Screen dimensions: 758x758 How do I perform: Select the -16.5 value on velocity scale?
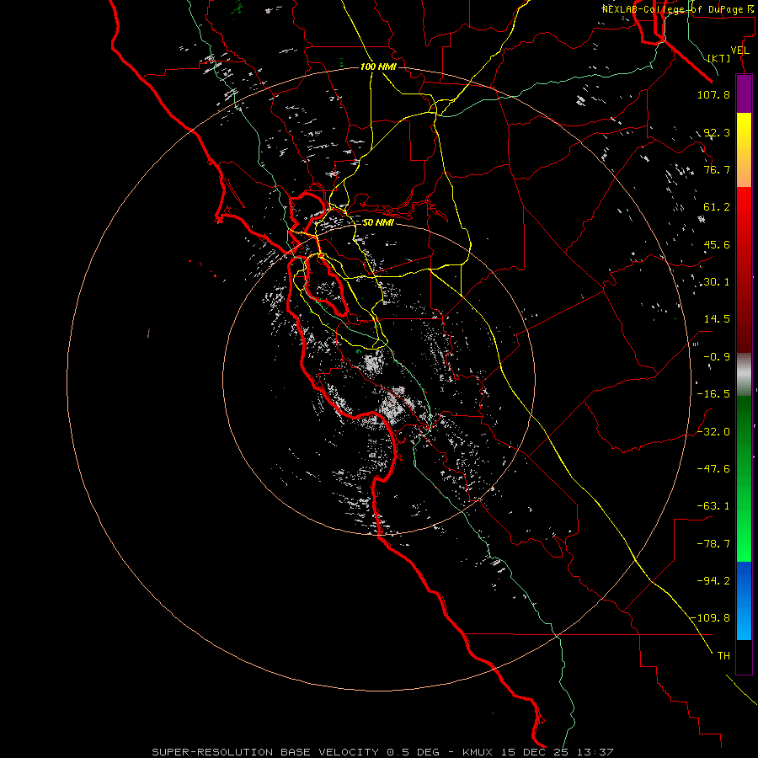click(713, 394)
